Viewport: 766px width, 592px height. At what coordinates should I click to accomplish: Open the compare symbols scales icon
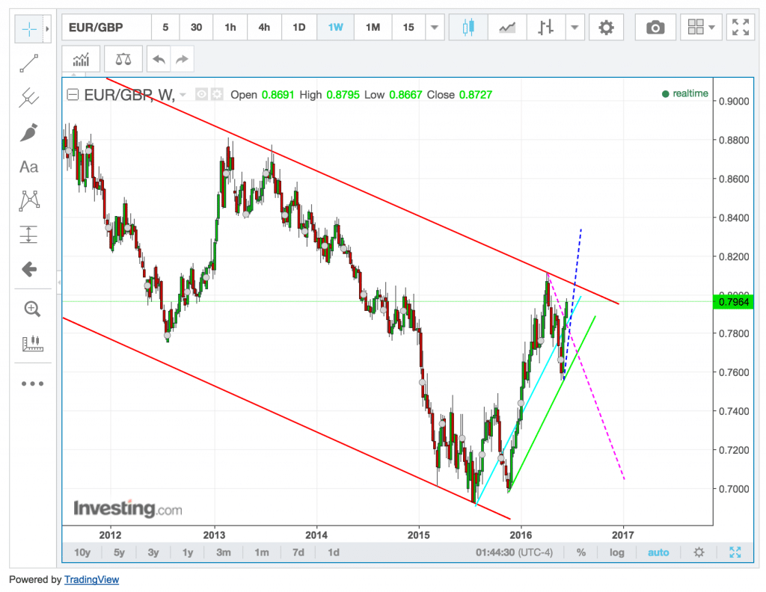[x=123, y=58]
